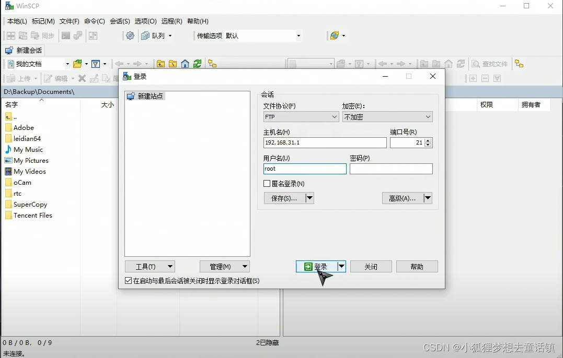Click the 关闭 close button

coord(371,267)
